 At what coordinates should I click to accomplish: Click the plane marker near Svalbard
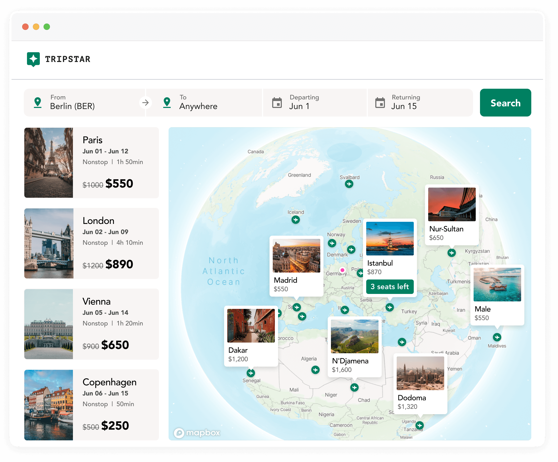[x=349, y=184]
